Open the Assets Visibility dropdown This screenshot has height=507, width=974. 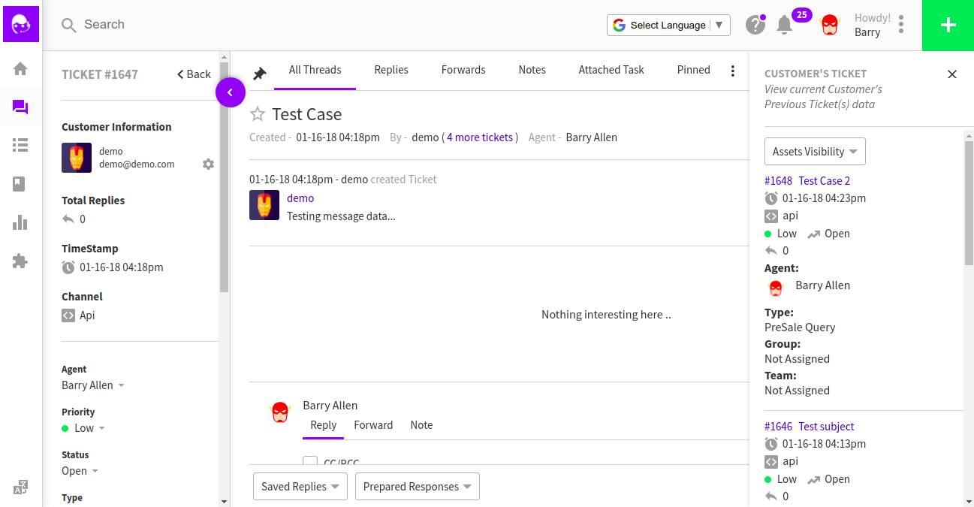[x=815, y=152]
